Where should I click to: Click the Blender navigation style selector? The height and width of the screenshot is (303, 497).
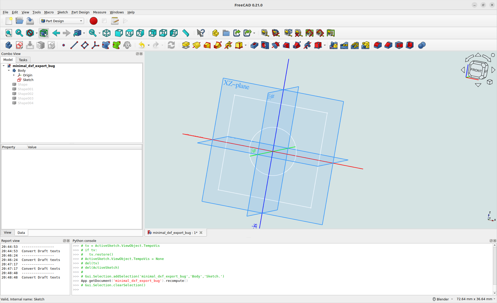click(x=442, y=299)
